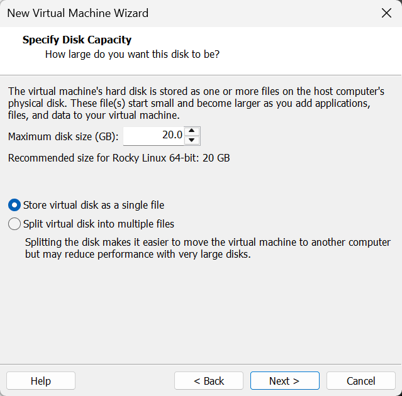Go back with the '< Back' button
Image resolution: width=402 pixels, height=396 pixels.
pos(209,381)
